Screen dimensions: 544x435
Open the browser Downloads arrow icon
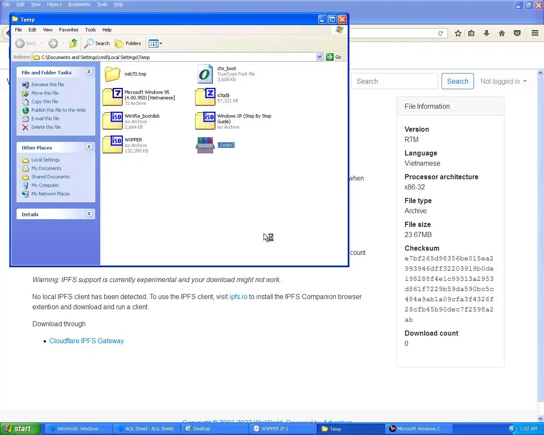[487, 33]
